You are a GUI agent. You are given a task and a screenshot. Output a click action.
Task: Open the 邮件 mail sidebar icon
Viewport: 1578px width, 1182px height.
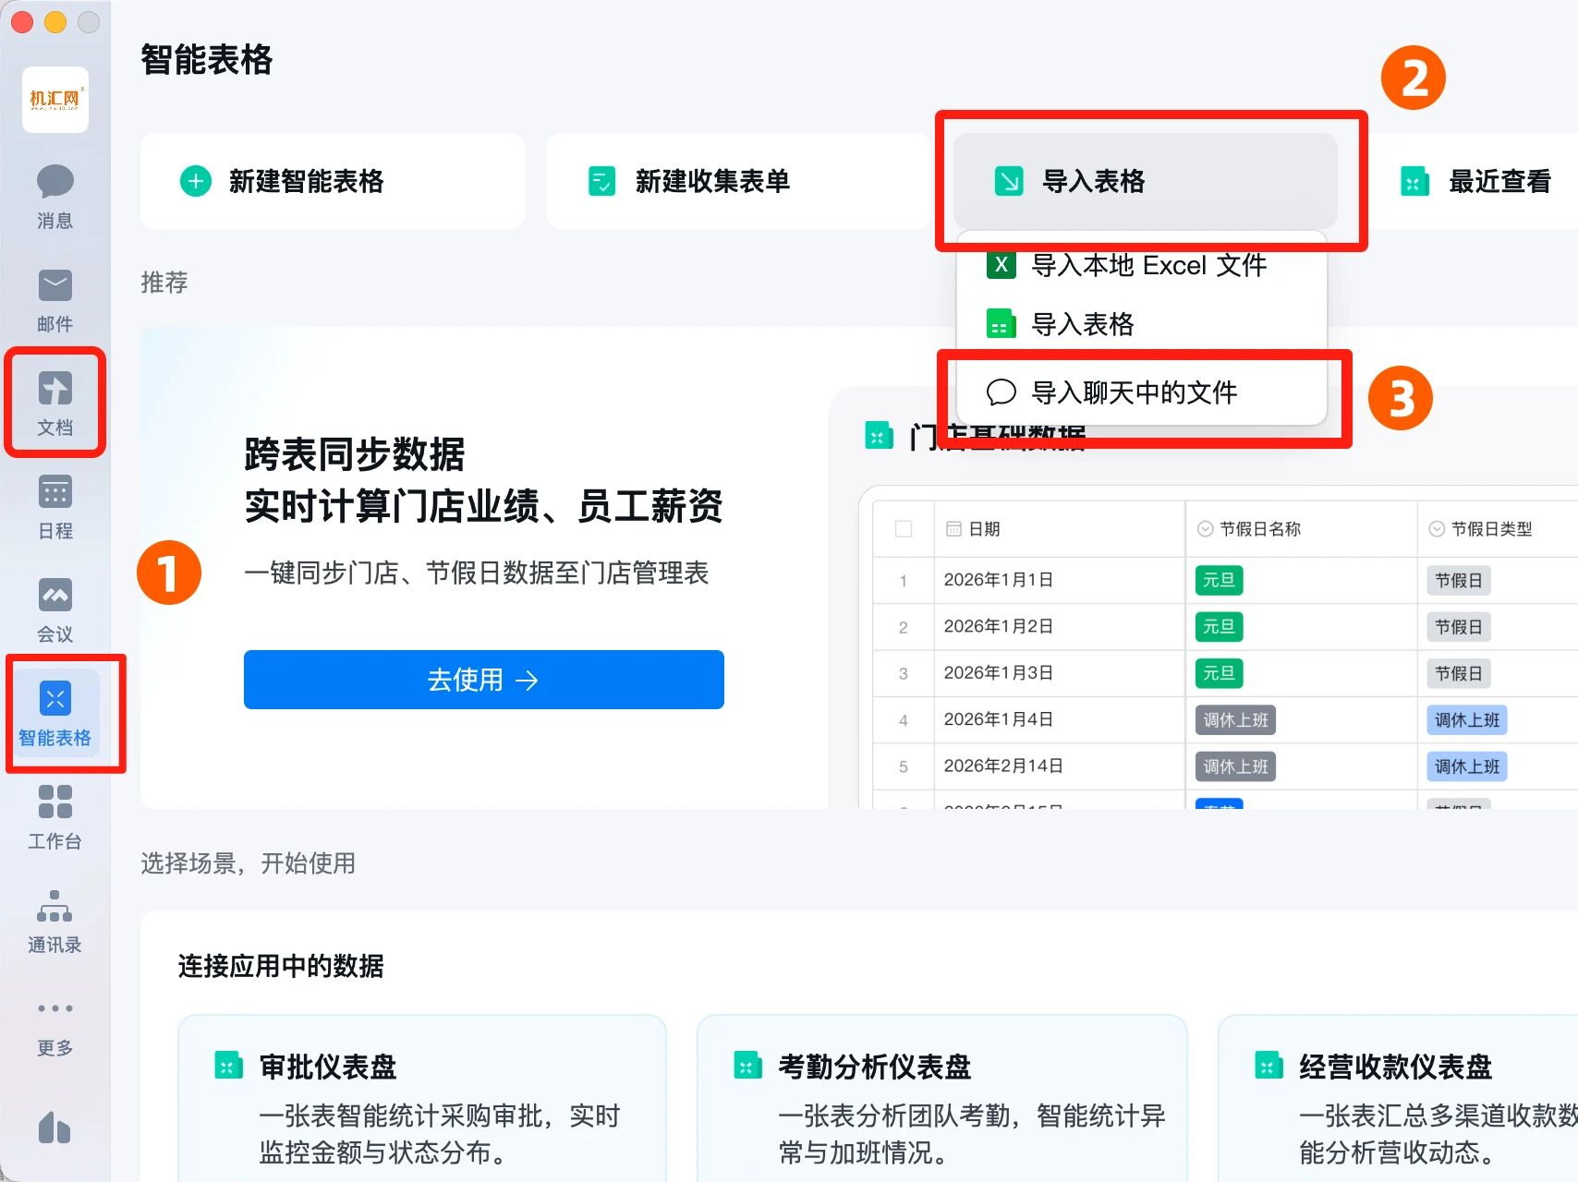pyautogui.click(x=55, y=298)
